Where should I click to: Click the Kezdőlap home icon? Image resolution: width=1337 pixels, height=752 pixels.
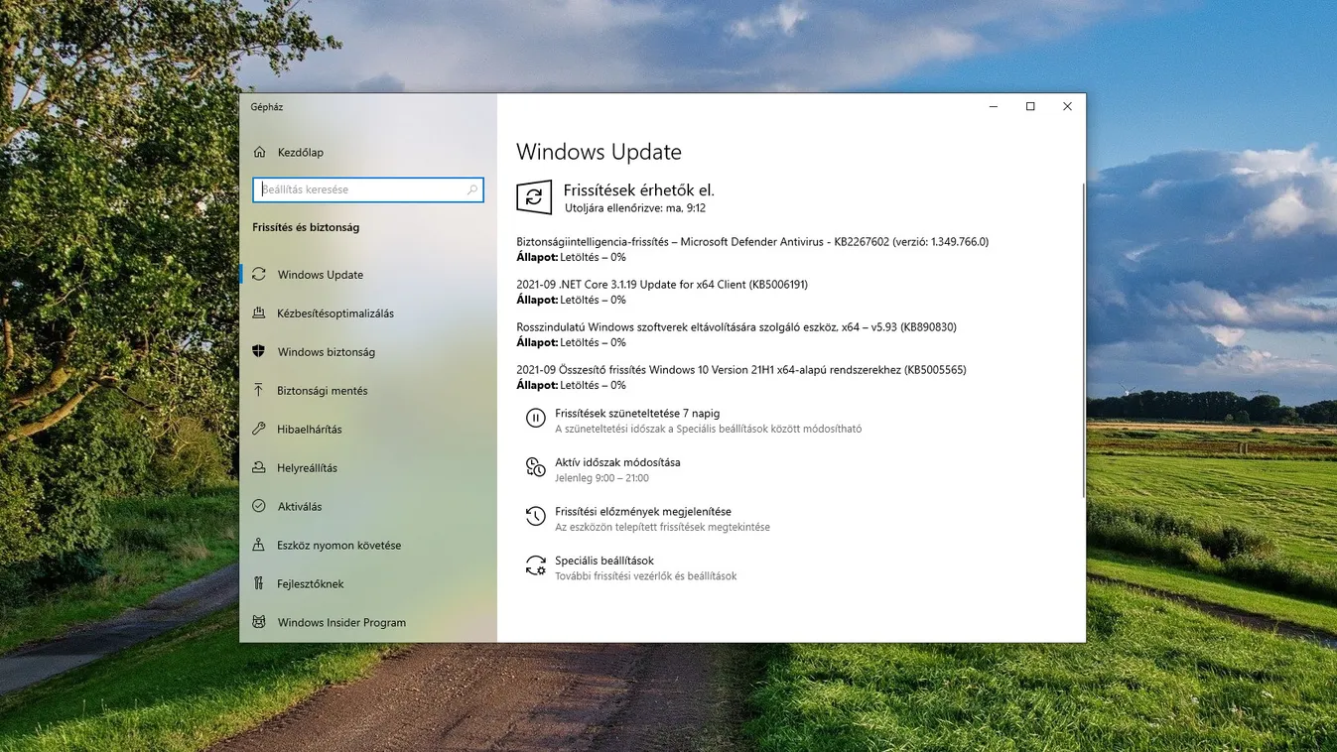(259, 152)
